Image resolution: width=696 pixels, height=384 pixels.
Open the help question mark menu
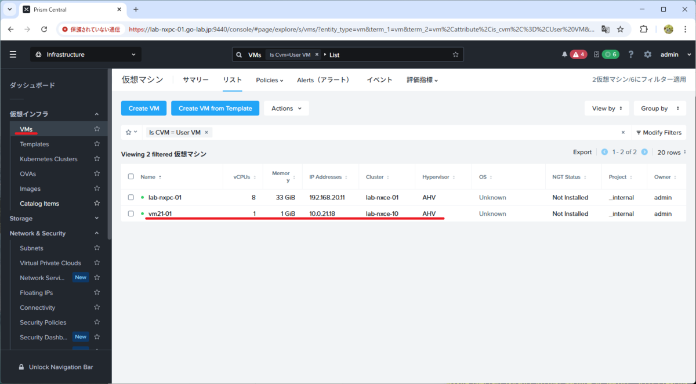(631, 55)
